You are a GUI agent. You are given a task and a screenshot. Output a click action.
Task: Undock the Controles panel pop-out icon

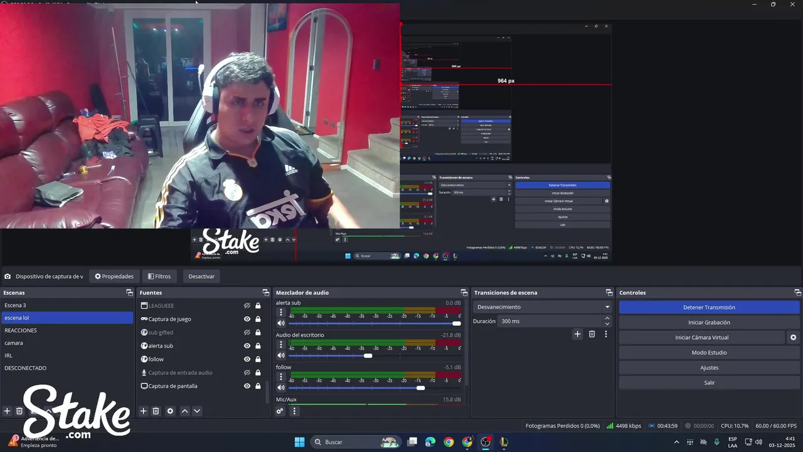click(x=798, y=293)
